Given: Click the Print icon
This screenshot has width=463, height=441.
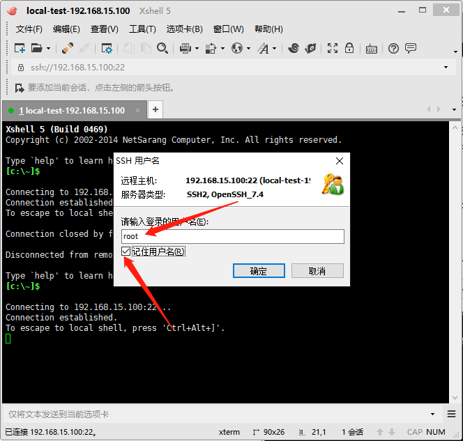Looking at the screenshot, I should (185, 48).
